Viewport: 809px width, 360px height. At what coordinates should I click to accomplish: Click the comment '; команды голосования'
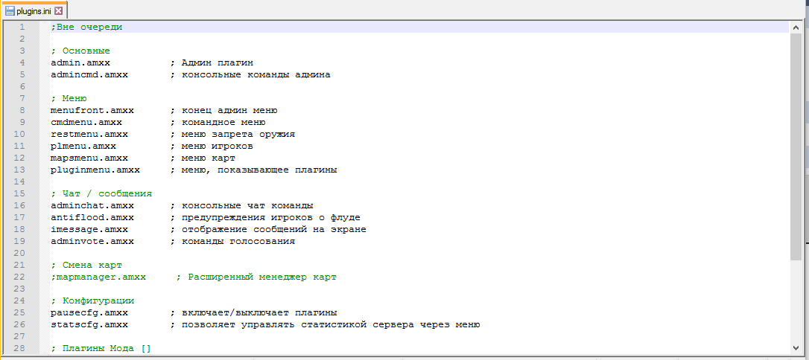[232, 241]
